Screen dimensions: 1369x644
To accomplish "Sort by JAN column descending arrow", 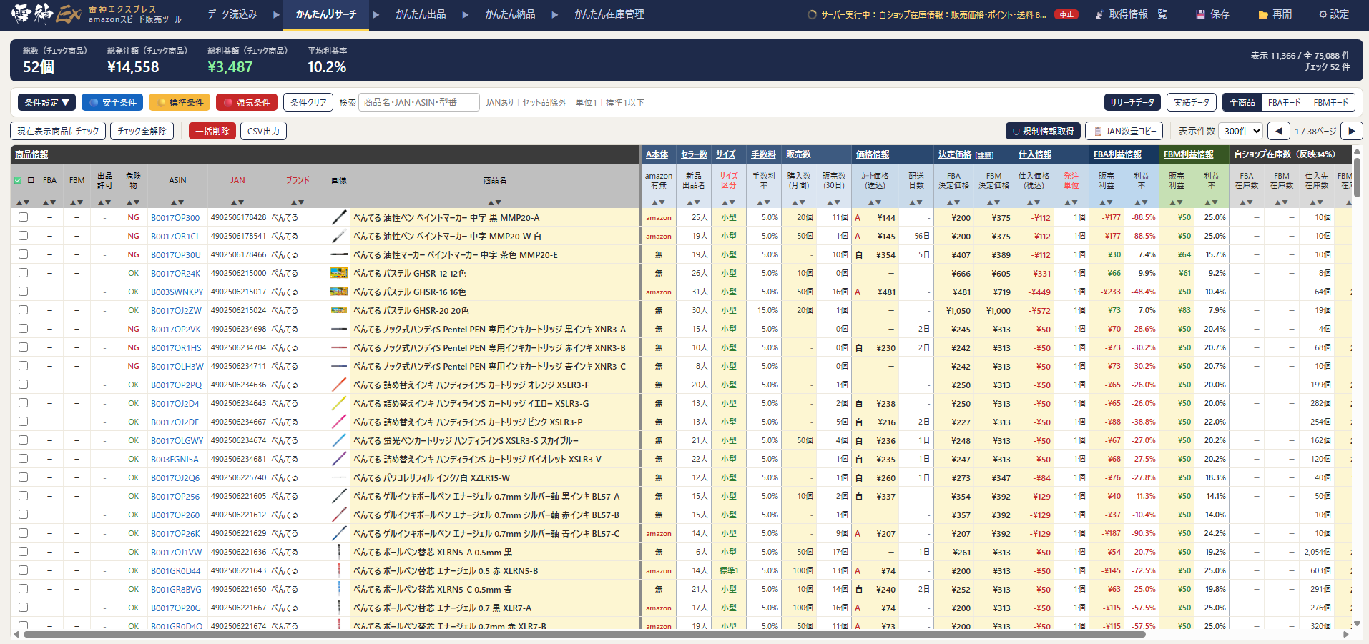I will 242,202.
